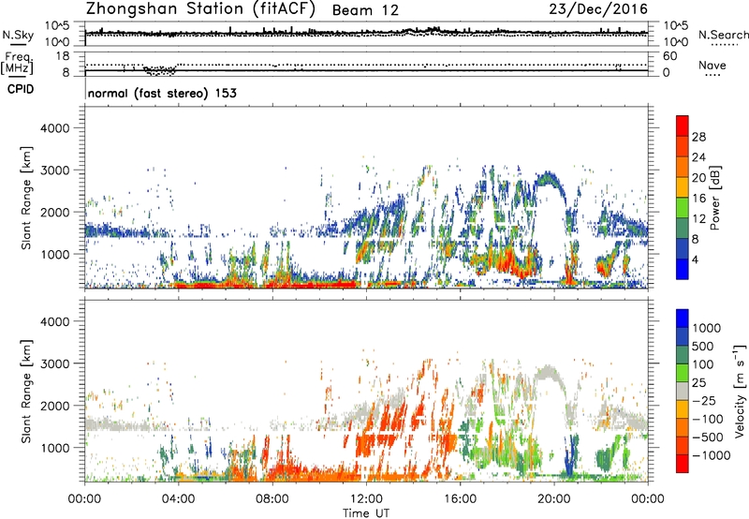This screenshot has width=749, height=519.
Task: Click the gray arc echo near 20:00 in the velocity plot
Action: pyautogui.click(x=551, y=373)
